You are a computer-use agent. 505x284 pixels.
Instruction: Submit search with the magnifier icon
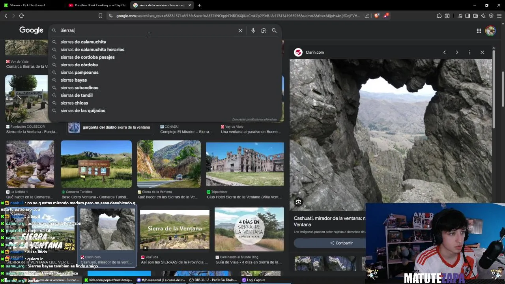coord(274,30)
